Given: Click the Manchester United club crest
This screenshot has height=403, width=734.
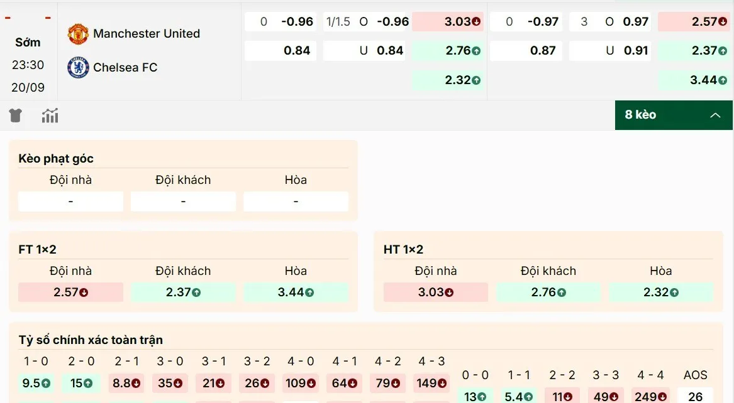Looking at the screenshot, I should point(78,34).
